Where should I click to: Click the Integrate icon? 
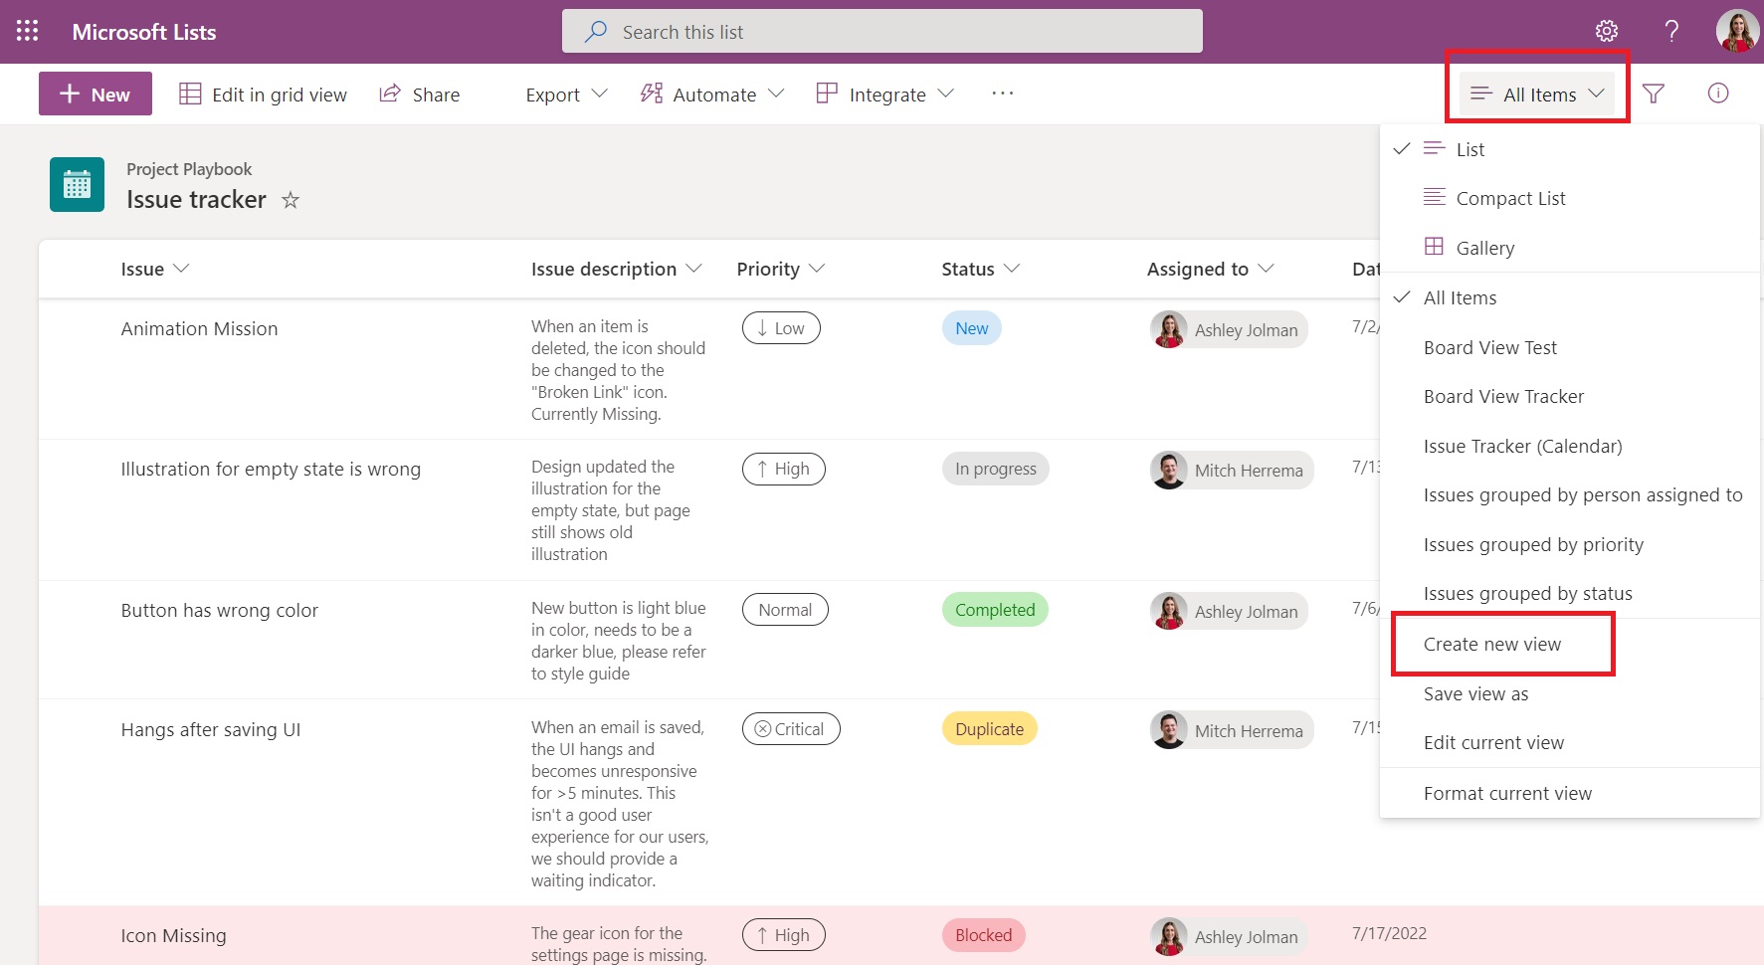(827, 94)
